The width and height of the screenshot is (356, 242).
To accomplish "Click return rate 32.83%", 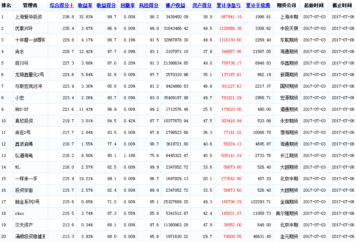I will click(x=86, y=17).
